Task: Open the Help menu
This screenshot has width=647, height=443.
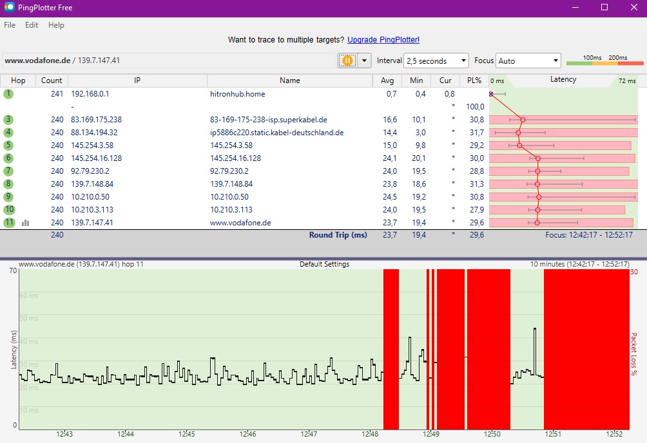Action: point(56,25)
